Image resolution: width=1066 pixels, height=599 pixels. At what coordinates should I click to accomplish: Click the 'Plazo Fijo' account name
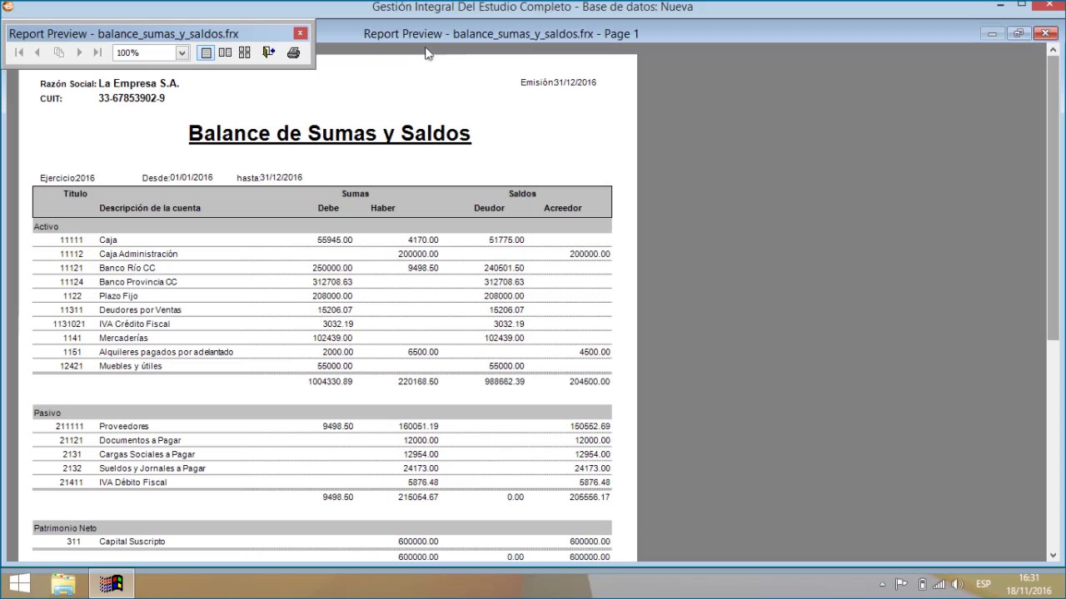[x=118, y=296]
